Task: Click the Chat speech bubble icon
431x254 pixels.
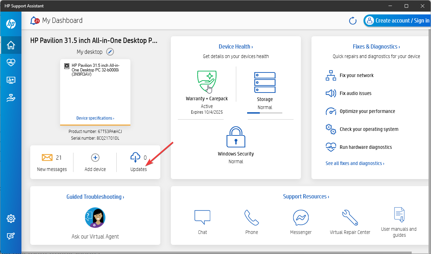Action: (x=202, y=217)
